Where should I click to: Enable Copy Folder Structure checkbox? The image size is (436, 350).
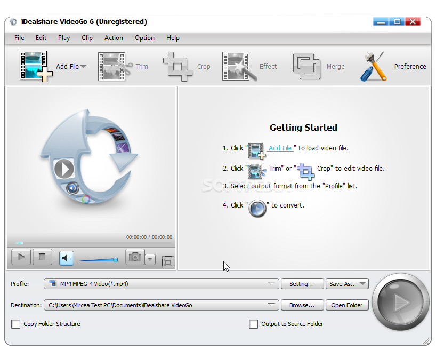point(16,324)
